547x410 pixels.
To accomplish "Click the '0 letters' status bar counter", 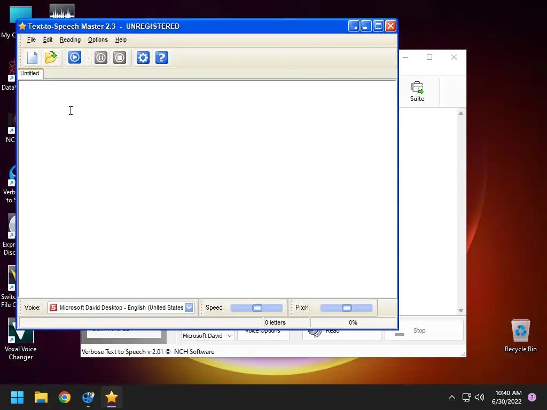I will 275,322.
